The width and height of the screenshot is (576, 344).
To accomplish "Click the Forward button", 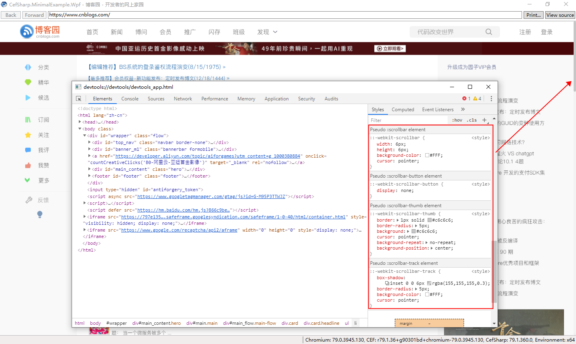I will (34, 15).
